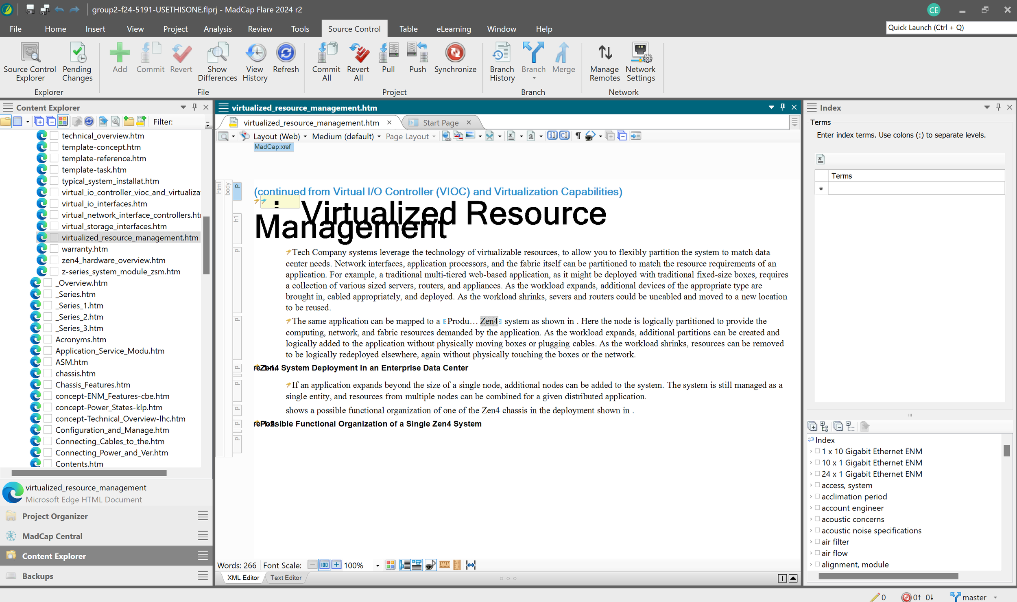The width and height of the screenshot is (1017, 602).
Task: Open the font scale percentage dropdown
Action: tap(378, 565)
